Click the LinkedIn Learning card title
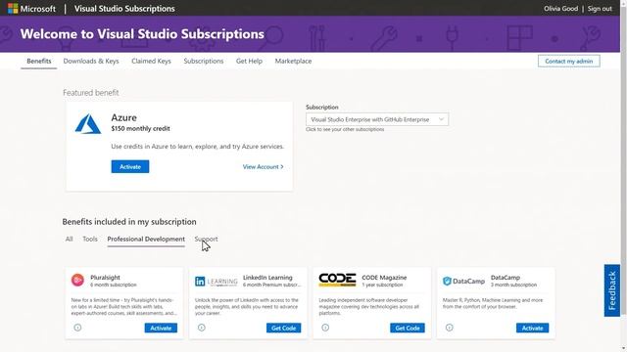Image resolution: width=627 pixels, height=352 pixels. (x=267, y=278)
